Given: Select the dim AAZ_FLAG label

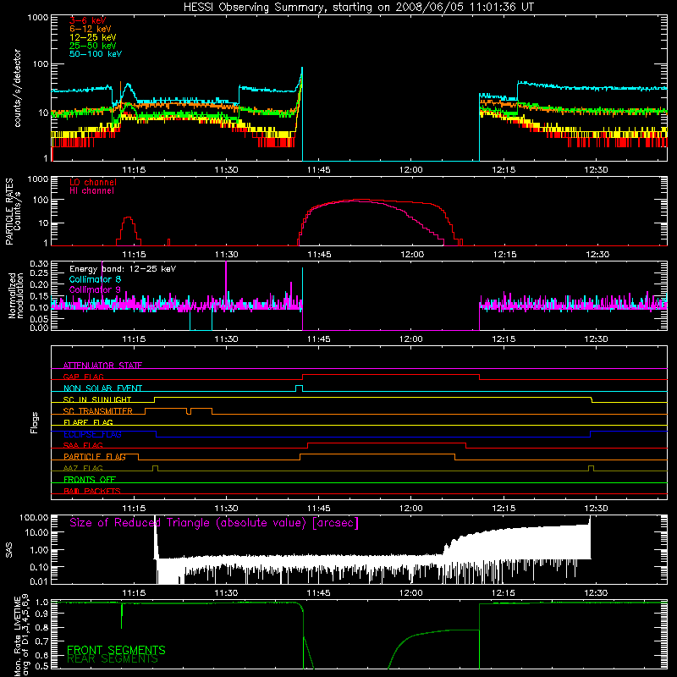Looking at the screenshot, I should (83, 468).
